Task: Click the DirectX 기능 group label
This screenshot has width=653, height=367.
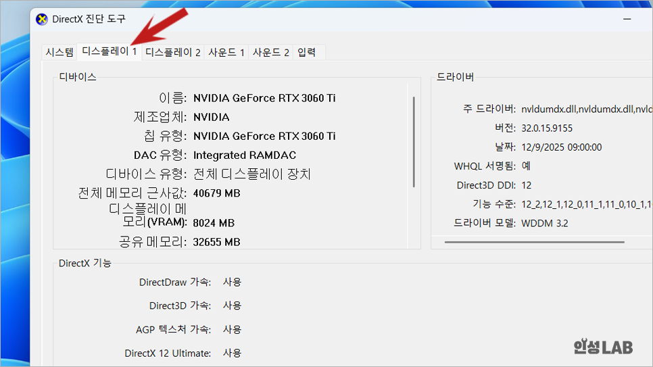Action: coord(85,264)
